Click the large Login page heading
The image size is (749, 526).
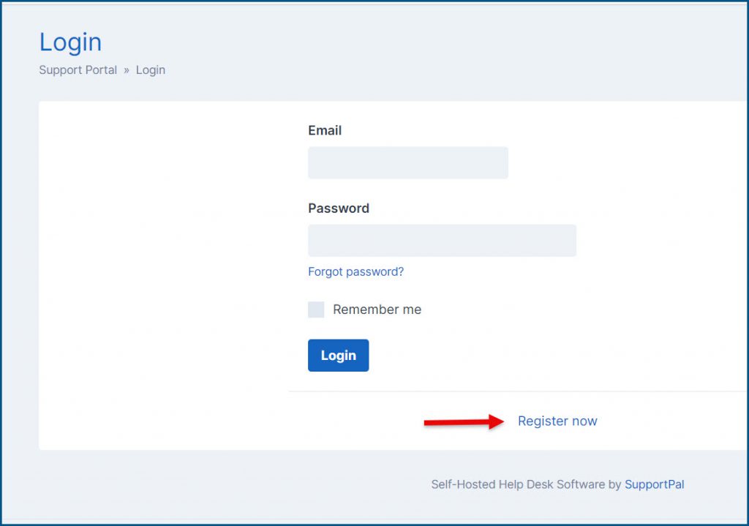pos(70,42)
